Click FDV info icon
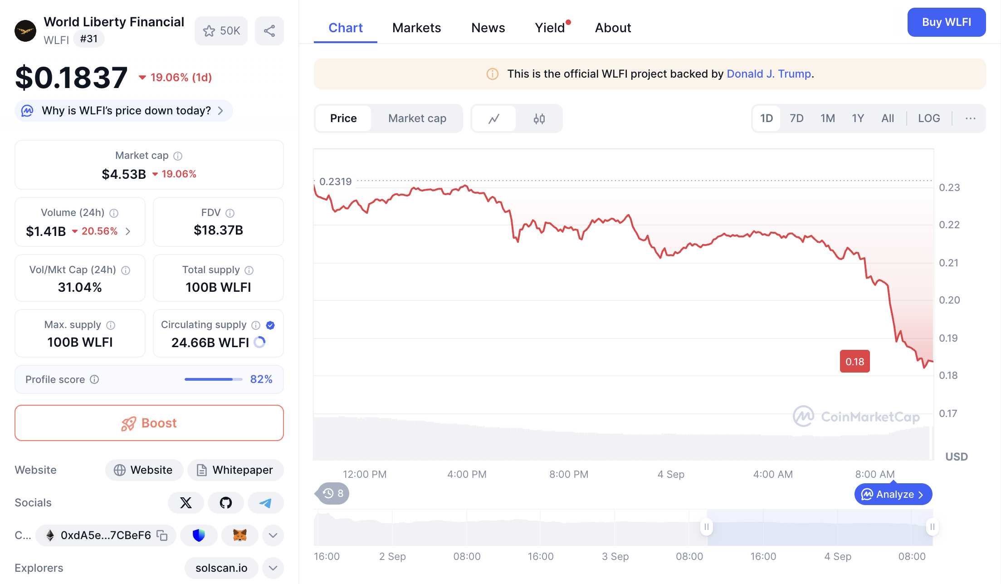The width and height of the screenshot is (1001, 584). pos(230,213)
